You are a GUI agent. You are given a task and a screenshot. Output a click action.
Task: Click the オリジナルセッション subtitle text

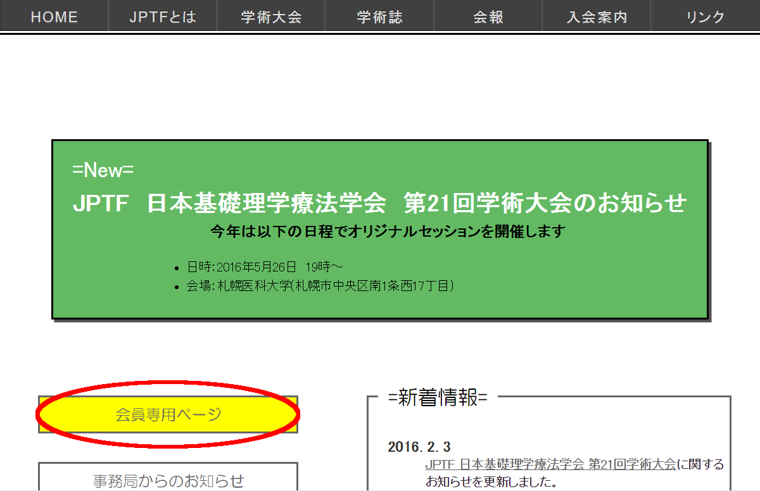click(x=387, y=232)
